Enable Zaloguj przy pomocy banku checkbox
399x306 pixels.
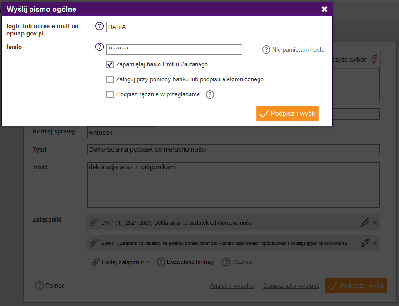point(110,79)
